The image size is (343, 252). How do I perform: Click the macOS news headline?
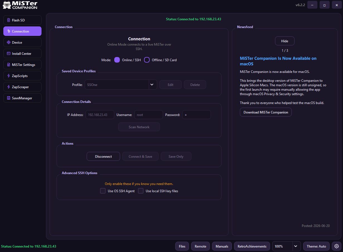click(x=278, y=61)
